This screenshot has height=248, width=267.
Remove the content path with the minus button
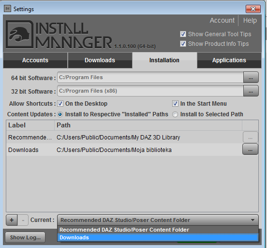pyautogui.click(x=23, y=220)
